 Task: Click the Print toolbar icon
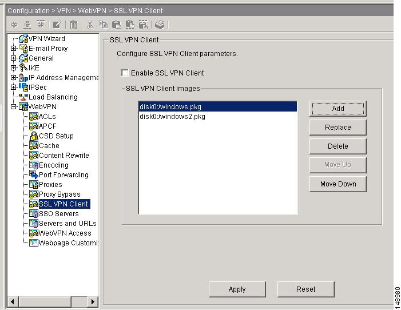(160, 25)
